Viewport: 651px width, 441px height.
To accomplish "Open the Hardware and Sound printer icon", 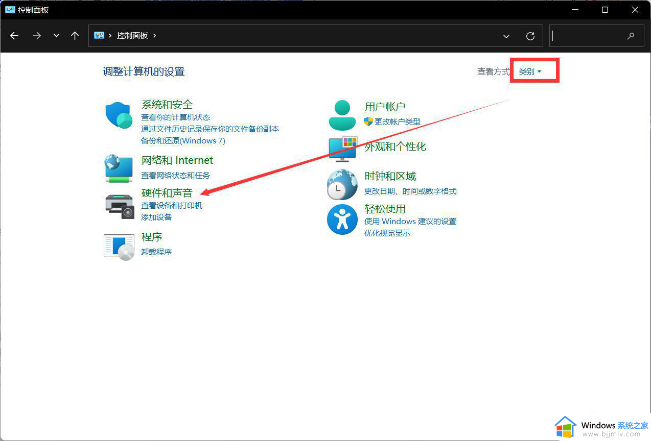I will coord(119,206).
